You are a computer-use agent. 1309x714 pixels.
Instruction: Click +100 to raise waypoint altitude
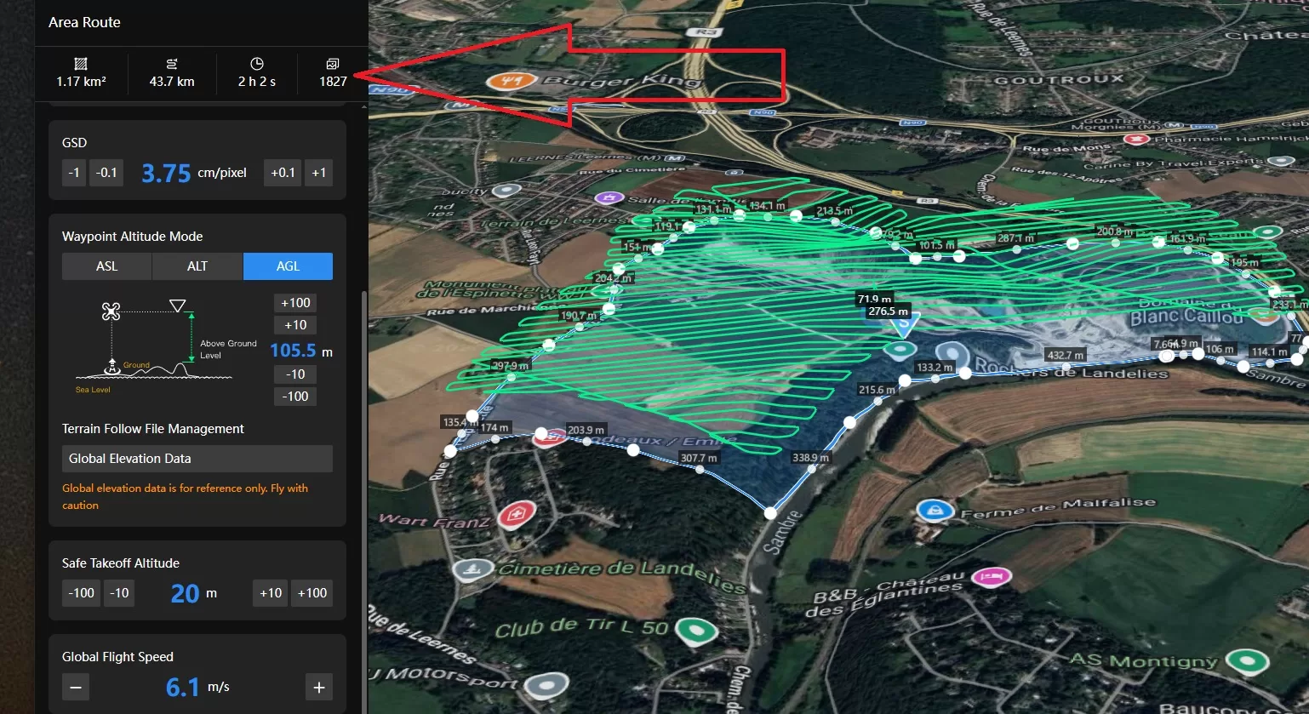pyautogui.click(x=294, y=302)
